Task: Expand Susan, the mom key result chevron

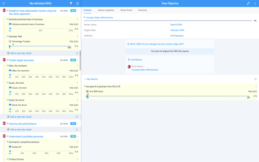Action: point(77,83)
